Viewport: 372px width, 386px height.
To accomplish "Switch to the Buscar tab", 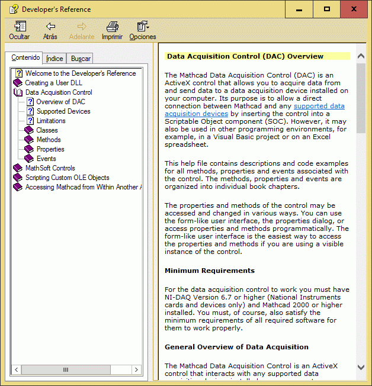I will click(81, 59).
